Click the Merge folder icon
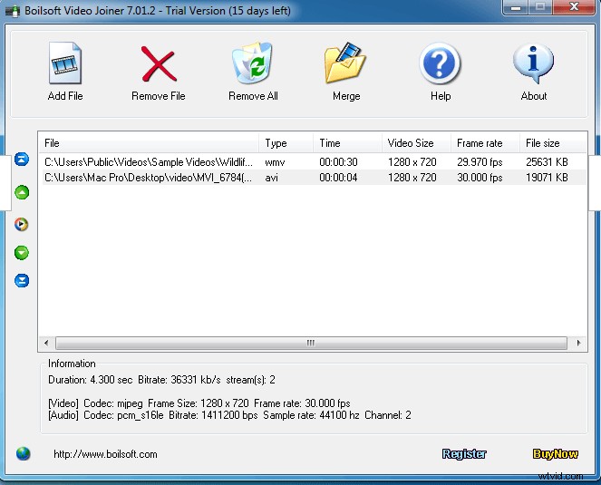Screen dimensions: 601x485 [345, 63]
